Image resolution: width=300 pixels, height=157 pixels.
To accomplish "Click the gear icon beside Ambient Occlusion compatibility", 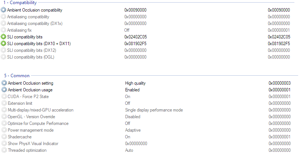I will click(x=4, y=10).
